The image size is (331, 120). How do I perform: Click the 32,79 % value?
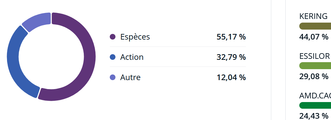coord(231,57)
